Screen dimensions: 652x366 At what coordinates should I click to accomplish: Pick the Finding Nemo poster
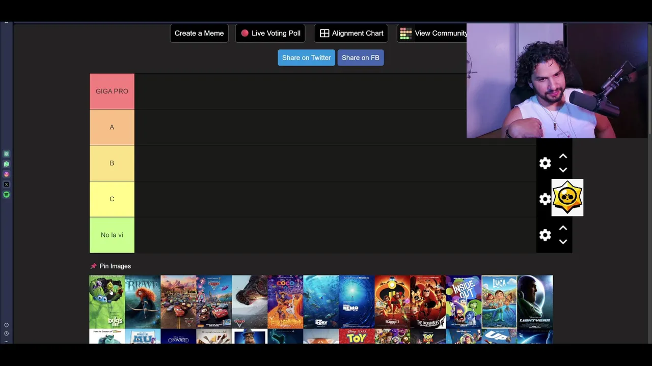click(357, 302)
